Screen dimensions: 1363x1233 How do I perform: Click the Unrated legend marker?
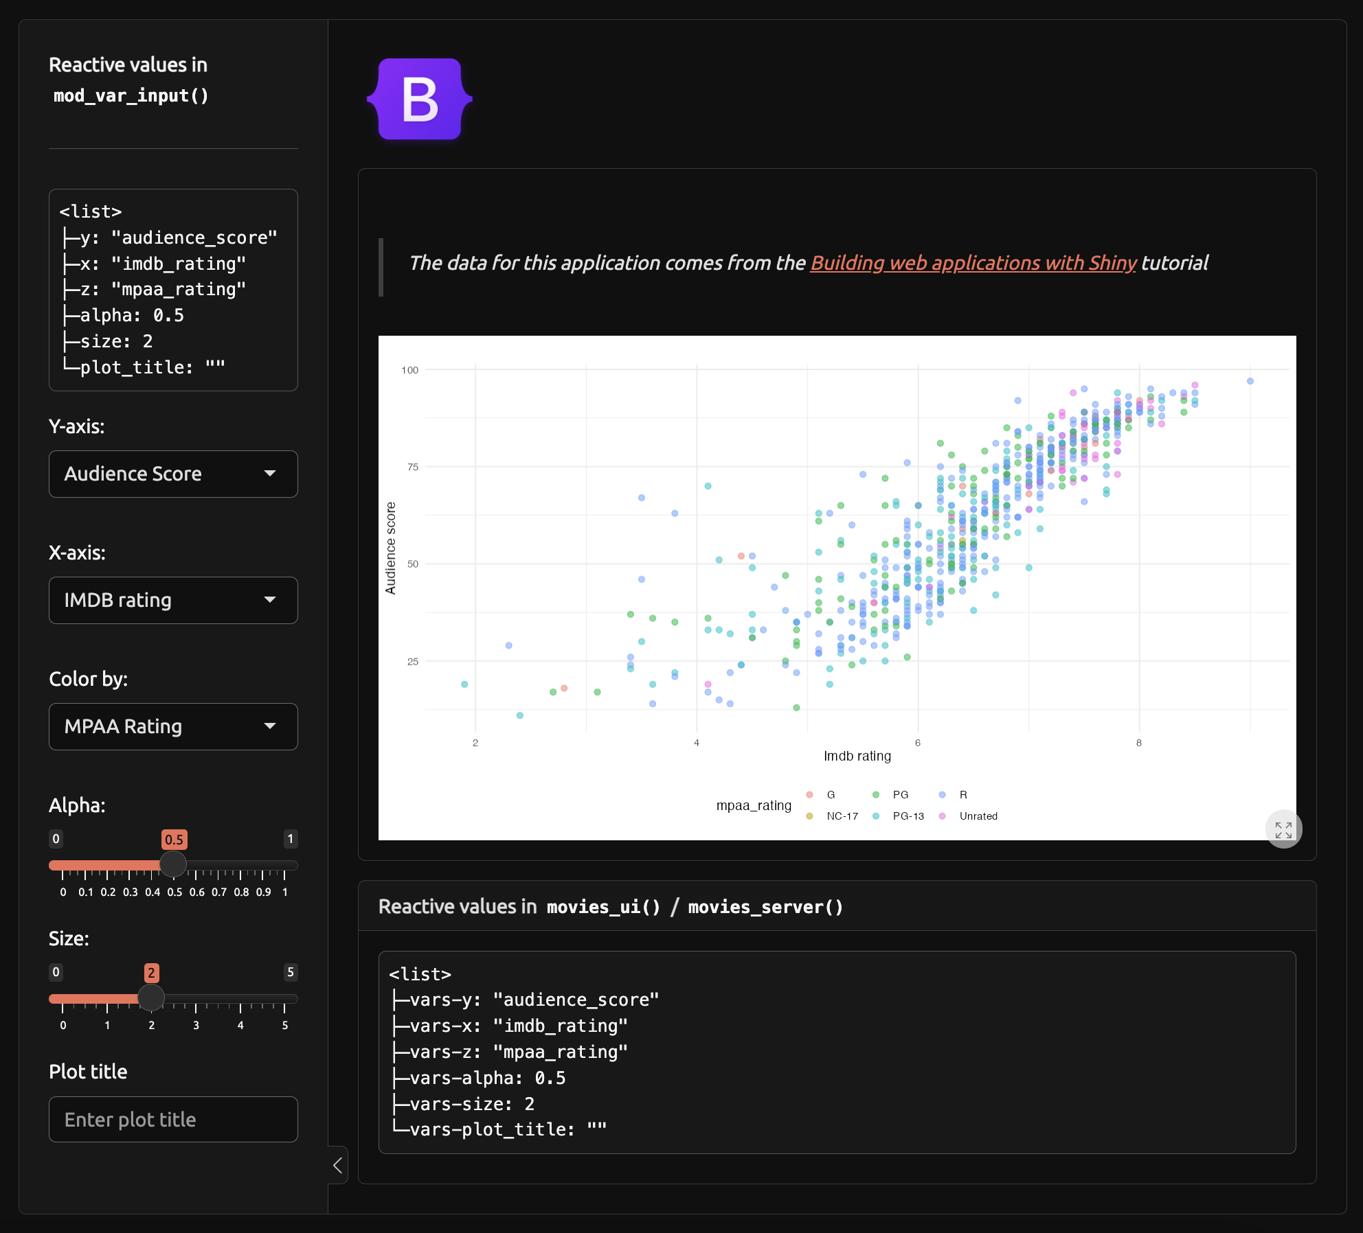943,816
